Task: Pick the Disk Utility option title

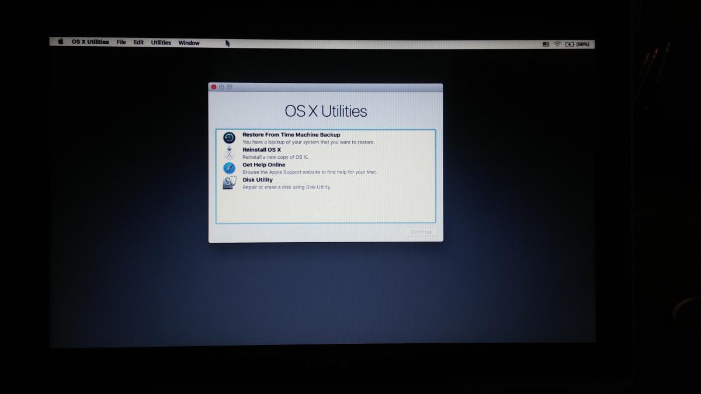Action: coord(258,180)
